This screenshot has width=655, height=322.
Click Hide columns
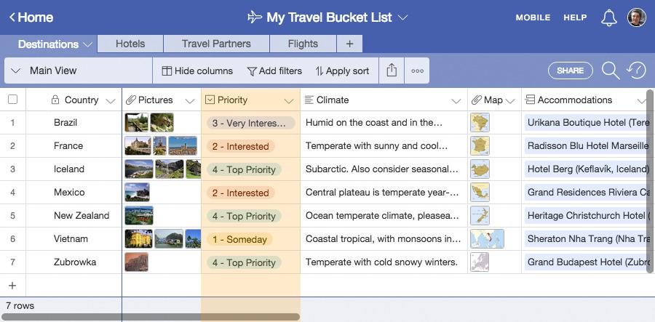197,71
